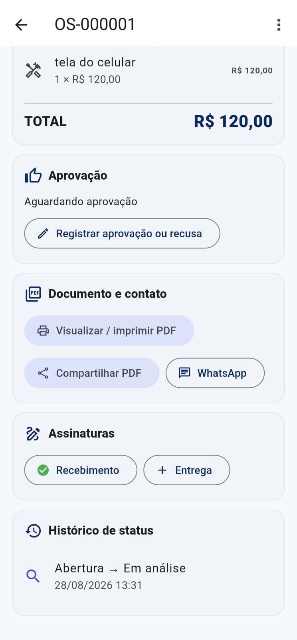297x640 pixels.
Task: Add Entrega signature via the plus icon
Action: tap(162, 470)
